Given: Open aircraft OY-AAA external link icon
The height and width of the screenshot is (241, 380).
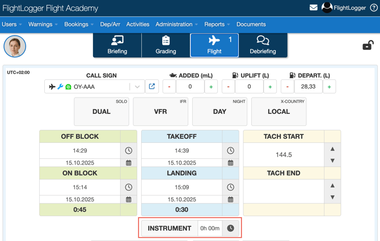Looking at the screenshot, I should click(152, 87).
